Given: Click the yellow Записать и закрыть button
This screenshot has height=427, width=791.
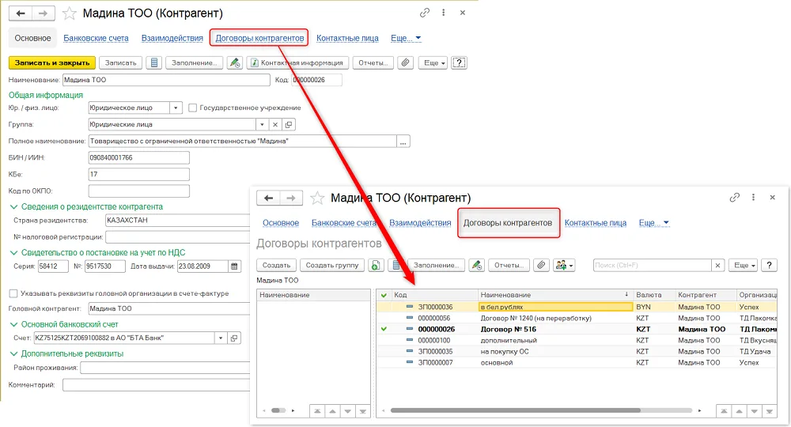Looking at the screenshot, I should click(x=52, y=63).
